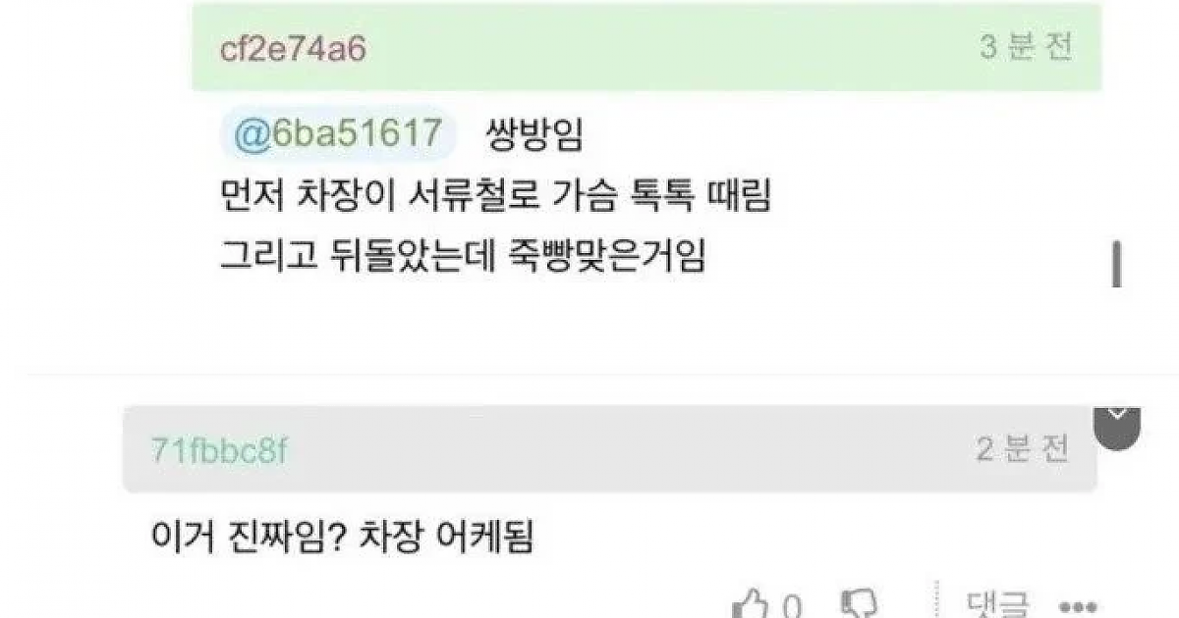Click the 2분 전 timestamp
Image resolution: width=1179 pixels, height=618 pixels.
click(x=1021, y=449)
